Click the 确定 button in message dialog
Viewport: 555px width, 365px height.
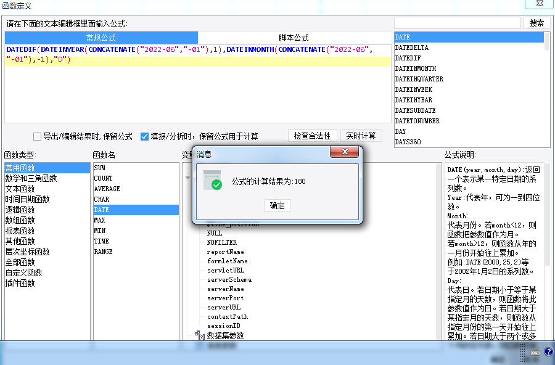click(x=277, y=205)
